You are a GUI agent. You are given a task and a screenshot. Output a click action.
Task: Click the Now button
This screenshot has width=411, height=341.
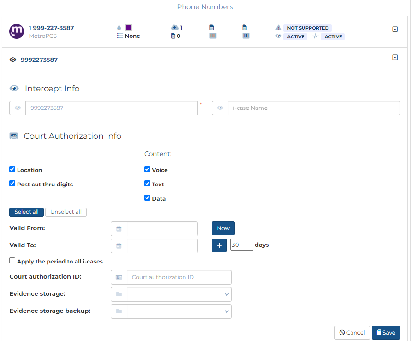tap(223, 228)
